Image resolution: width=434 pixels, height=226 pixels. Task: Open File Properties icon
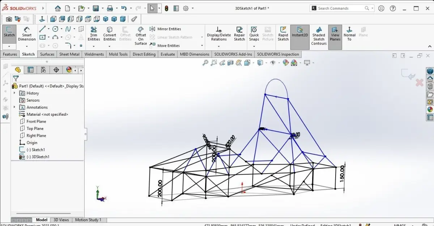pos(176,8)
